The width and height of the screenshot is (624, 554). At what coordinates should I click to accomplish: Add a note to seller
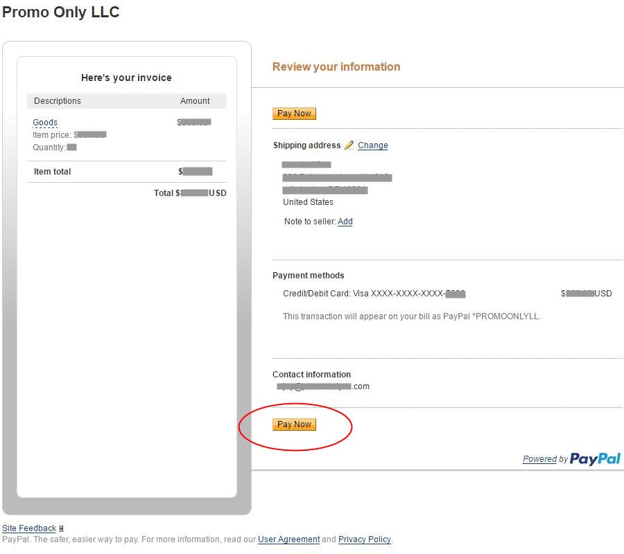pos(345,222)
